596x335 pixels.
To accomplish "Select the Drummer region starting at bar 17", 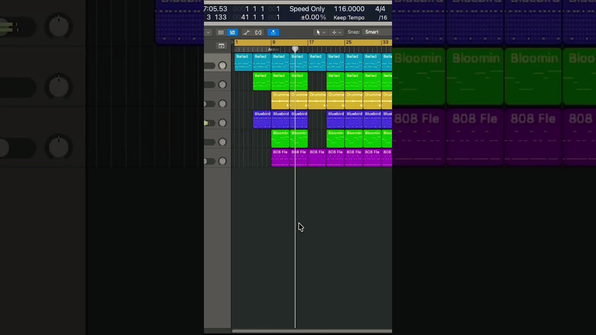I will (x=317, y=100).
